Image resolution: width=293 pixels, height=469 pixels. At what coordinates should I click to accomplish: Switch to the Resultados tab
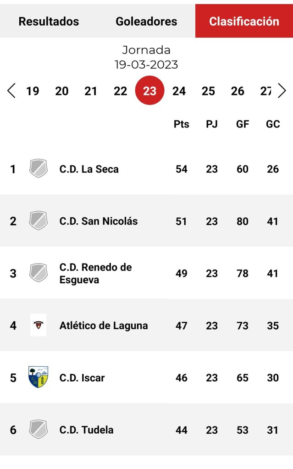click(x=49, y=22)
